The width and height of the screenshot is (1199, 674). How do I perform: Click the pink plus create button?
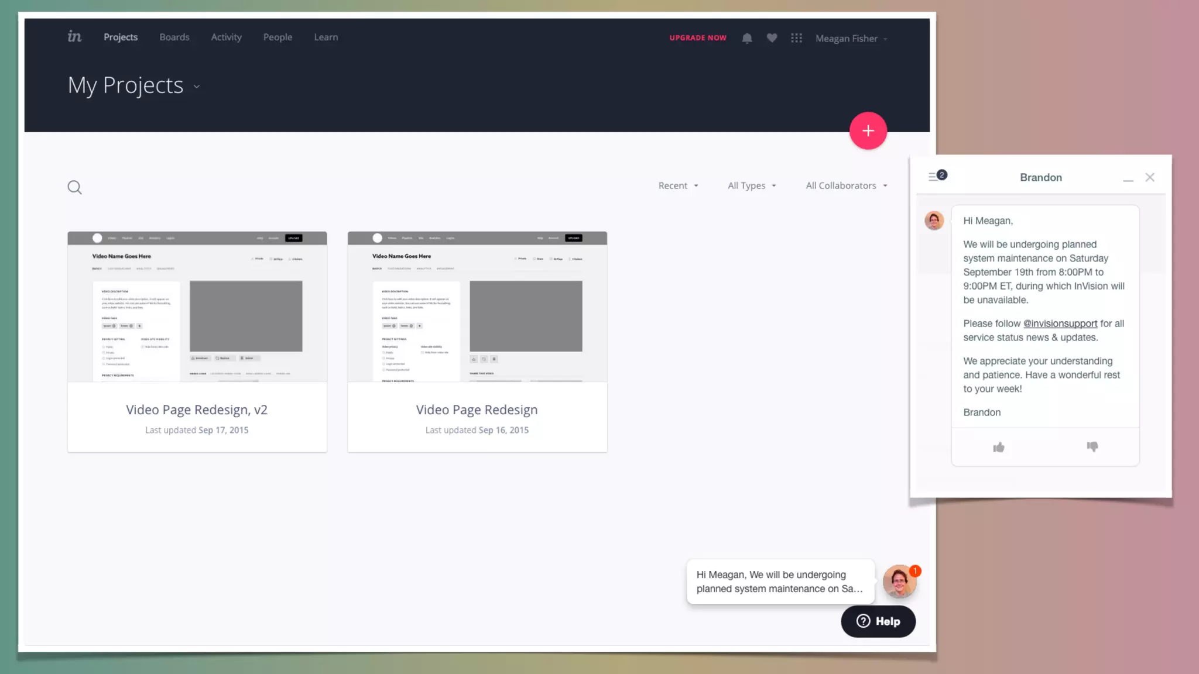868,130
